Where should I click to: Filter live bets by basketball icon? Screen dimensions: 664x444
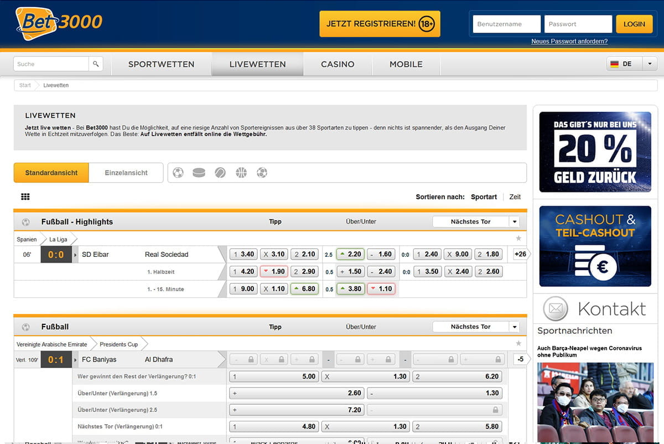pyautogui.click(x=241, y=173)
